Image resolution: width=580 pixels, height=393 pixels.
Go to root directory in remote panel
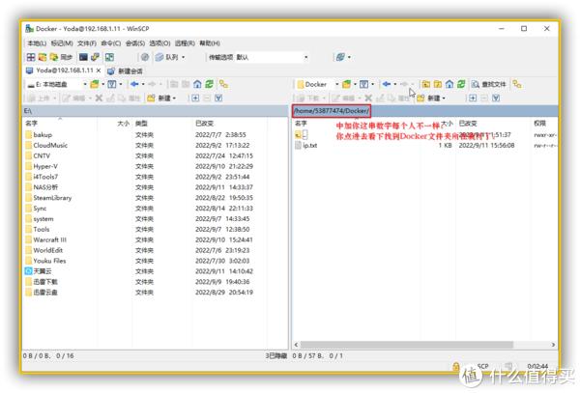tap(438, 84)
